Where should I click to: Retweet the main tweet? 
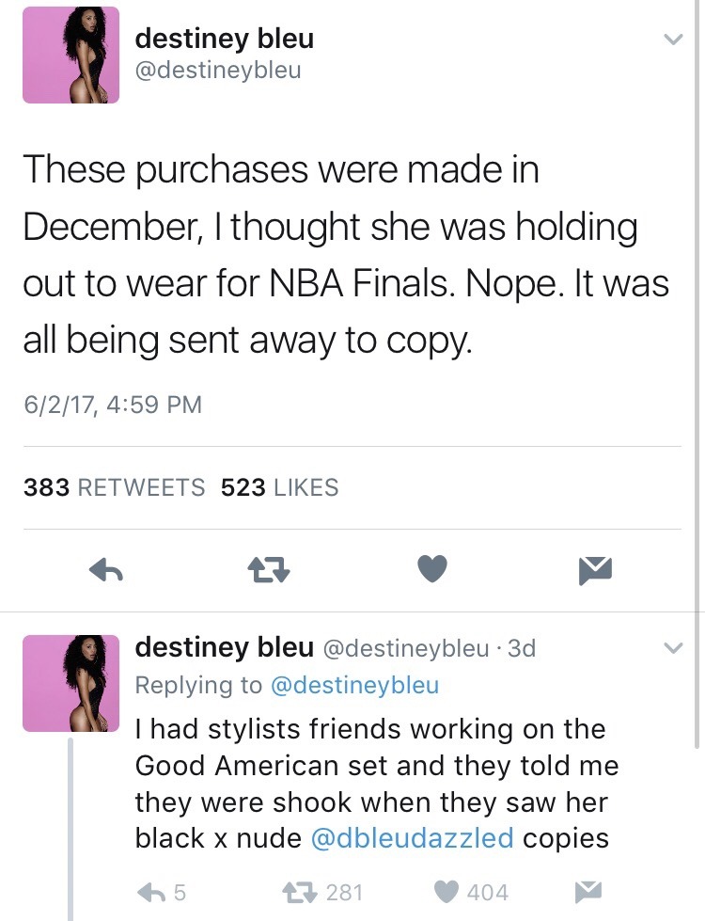[268, 569]
